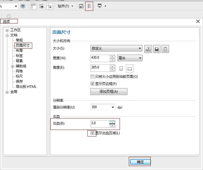The width and height of the screenshot is (203, 170).
Task: Toggle 显示出血区域 checkbox
Action: tap(92, 133)
